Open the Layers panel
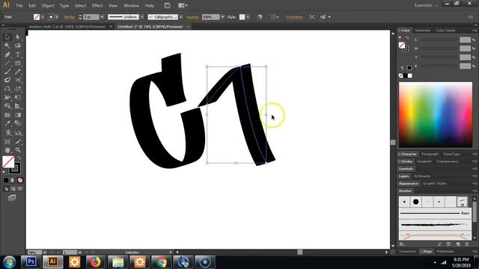Image resolution: width=479 pixels, height=269 pixels. (x=403, y=176)
